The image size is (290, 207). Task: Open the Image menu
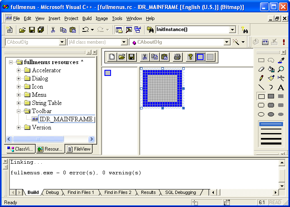point(102,18)
